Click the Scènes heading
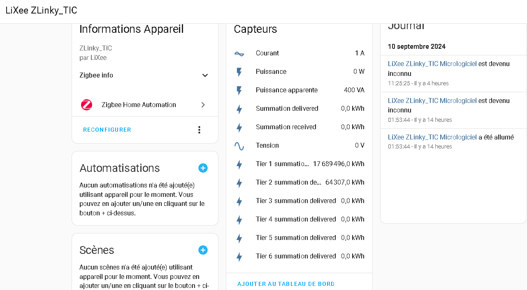The image size is (527, 290). pos(97,250)
